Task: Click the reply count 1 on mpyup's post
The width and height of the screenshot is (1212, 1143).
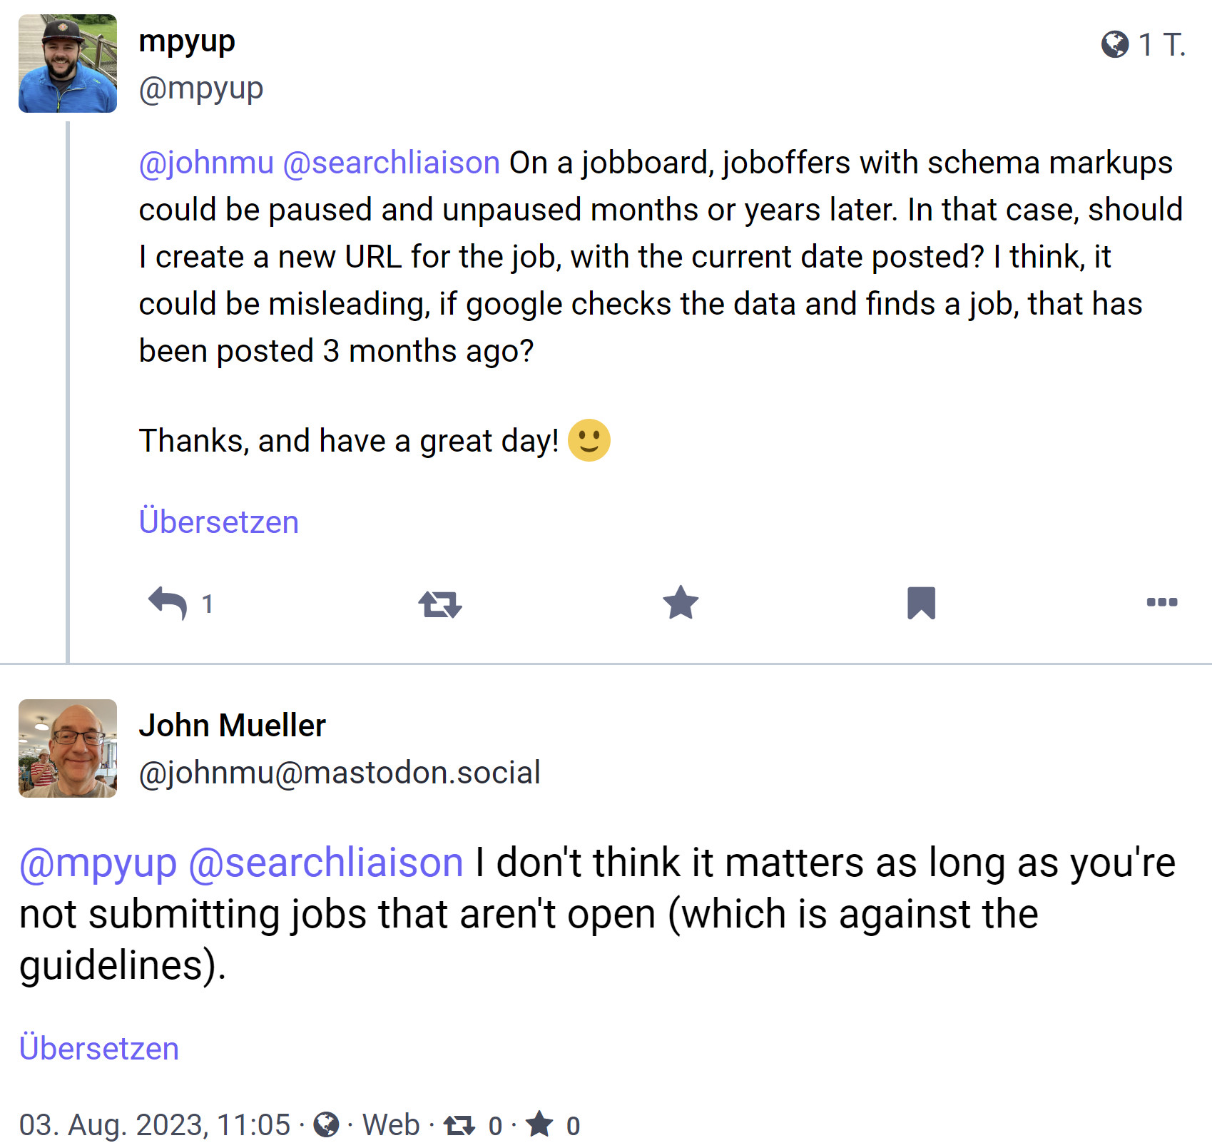Action: [208, 603]
